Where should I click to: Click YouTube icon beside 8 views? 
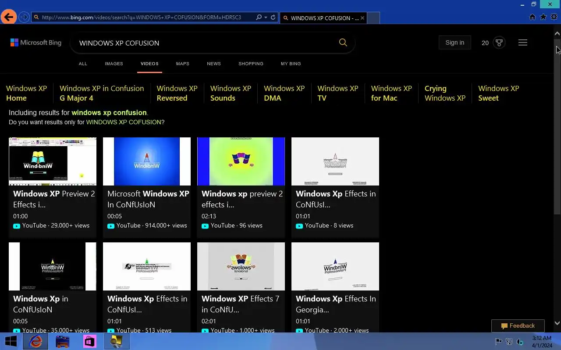(299, 226)
